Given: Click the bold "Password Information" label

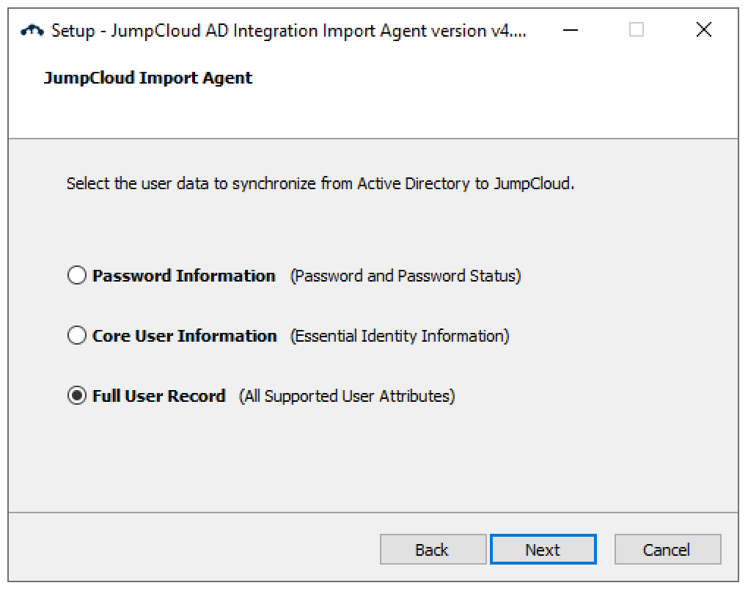Looking at the screenshot, I should (x=183, y=276).
